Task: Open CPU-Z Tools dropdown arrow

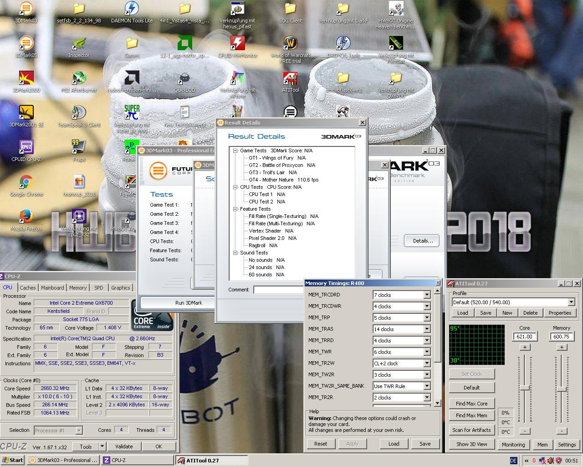Action: (102, 446)
